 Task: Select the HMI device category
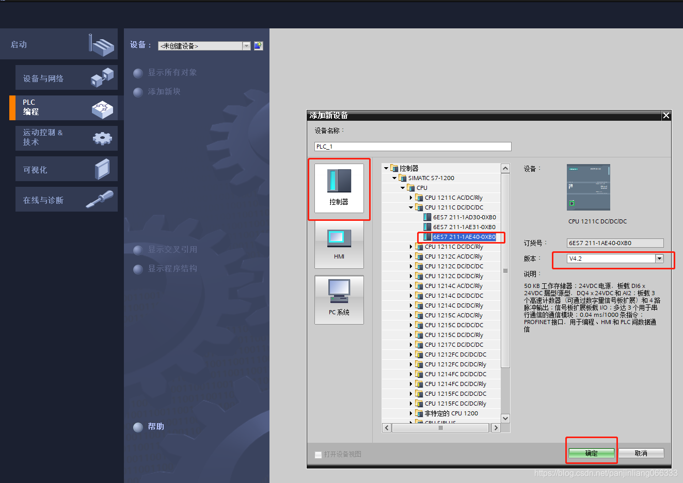339,245
